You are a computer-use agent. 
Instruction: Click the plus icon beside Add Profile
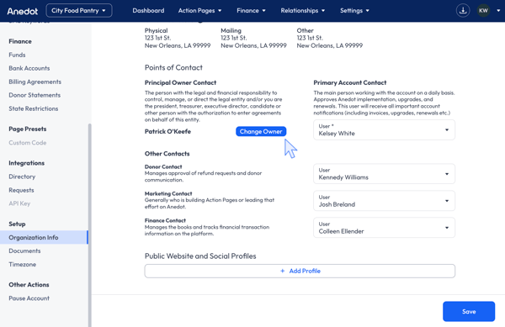[283, 271]
